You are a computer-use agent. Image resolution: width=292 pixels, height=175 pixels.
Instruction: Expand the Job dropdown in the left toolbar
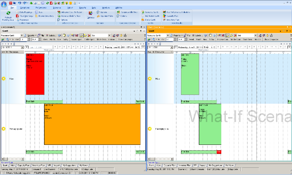click(x=109, y=35)
